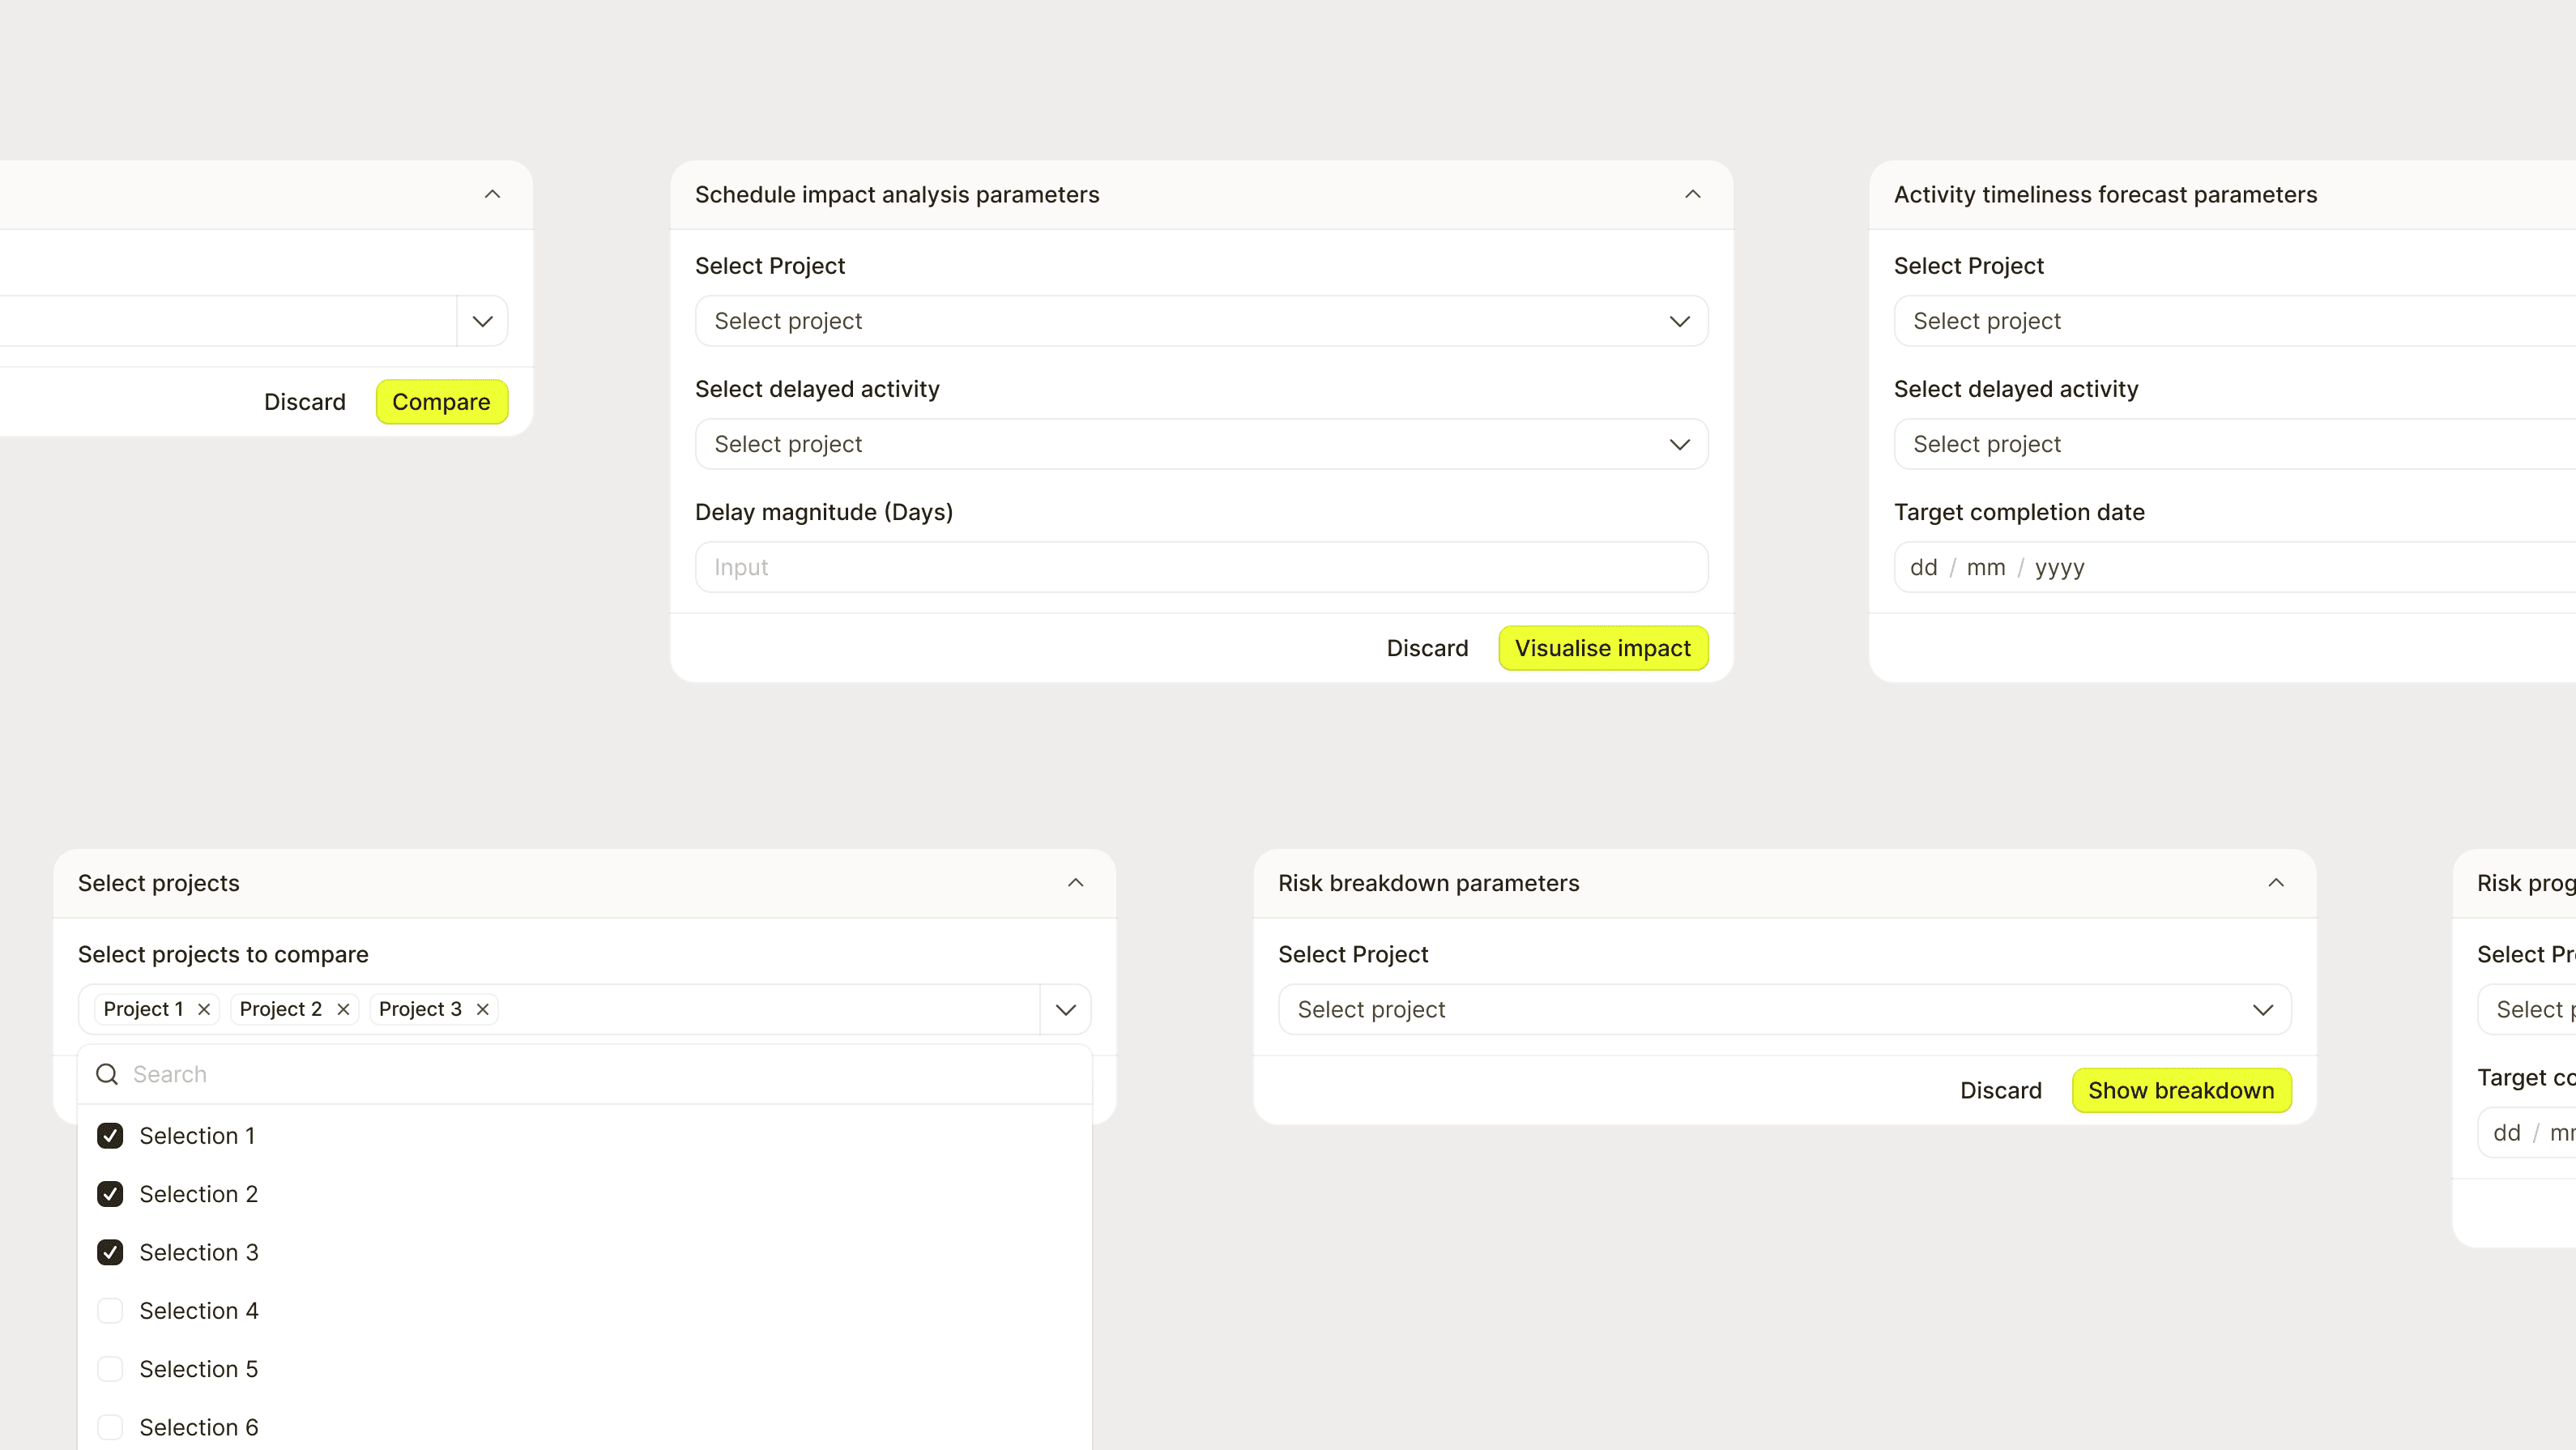
Task: Uncheck Selection 1 checkbox
Action: click(110, 1136)
